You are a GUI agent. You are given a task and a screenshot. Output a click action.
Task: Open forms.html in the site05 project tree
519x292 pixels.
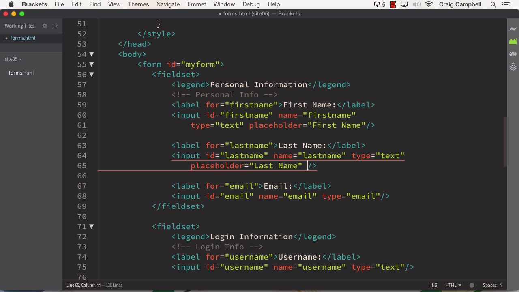click(21, 73)
